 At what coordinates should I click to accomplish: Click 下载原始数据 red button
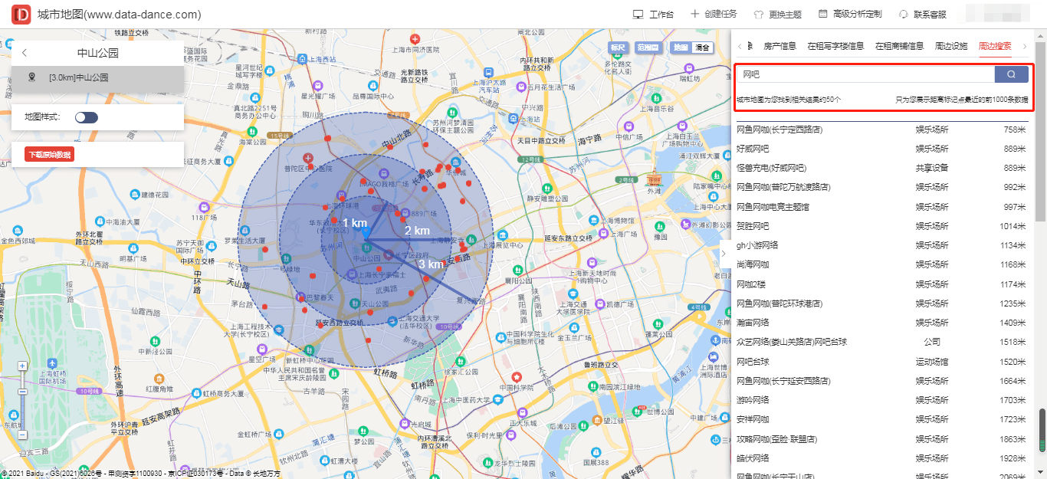click(x=50, y=154)
